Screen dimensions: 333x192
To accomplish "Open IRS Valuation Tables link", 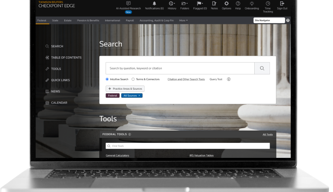I will click(x=201, y=155).
